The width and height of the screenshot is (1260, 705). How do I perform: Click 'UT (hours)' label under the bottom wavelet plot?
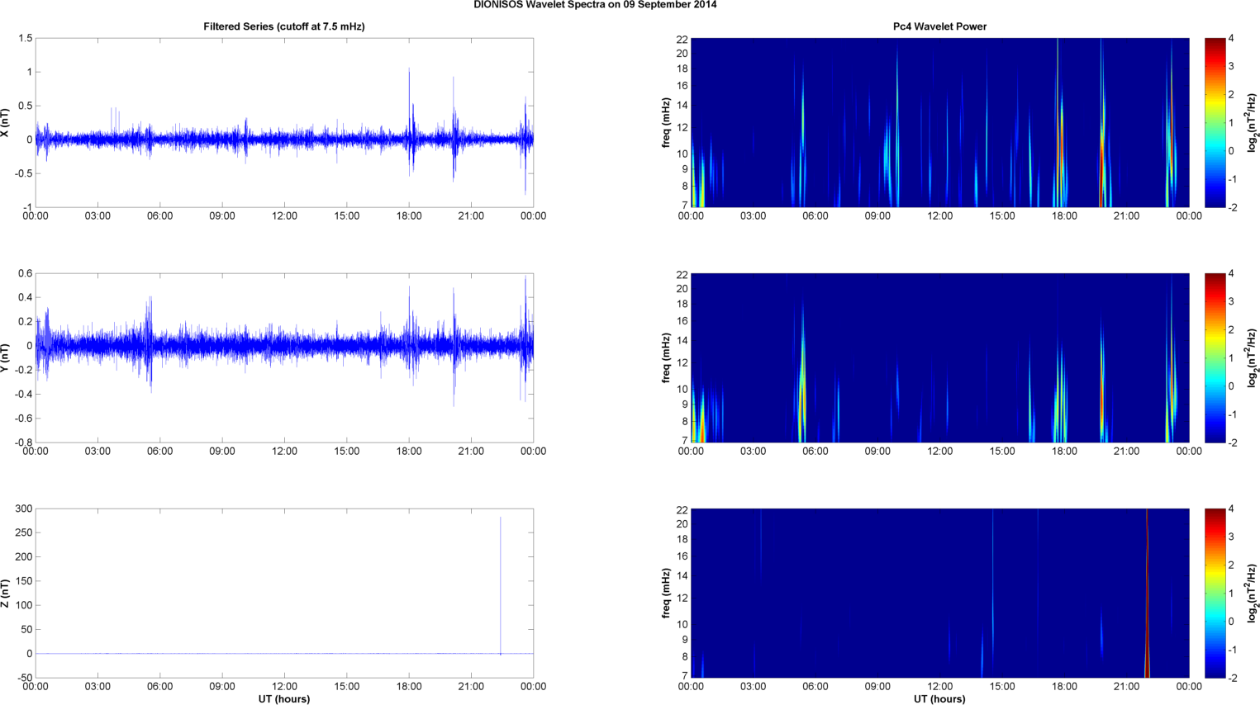(x=939, y=698)
